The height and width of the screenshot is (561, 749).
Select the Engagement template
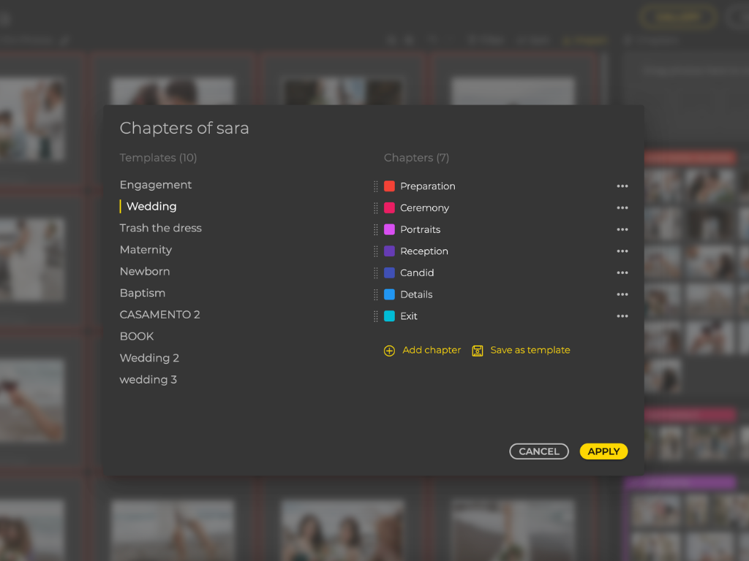156,185
